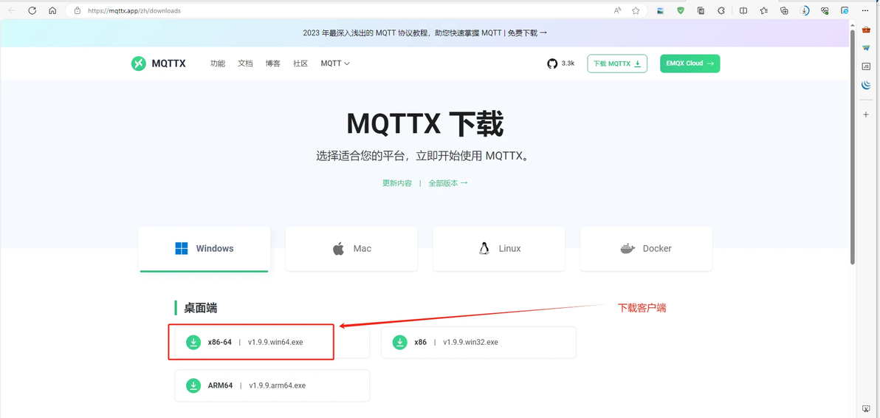Reload the page with the refresh icon
The image size is (880, 418).
32,10
